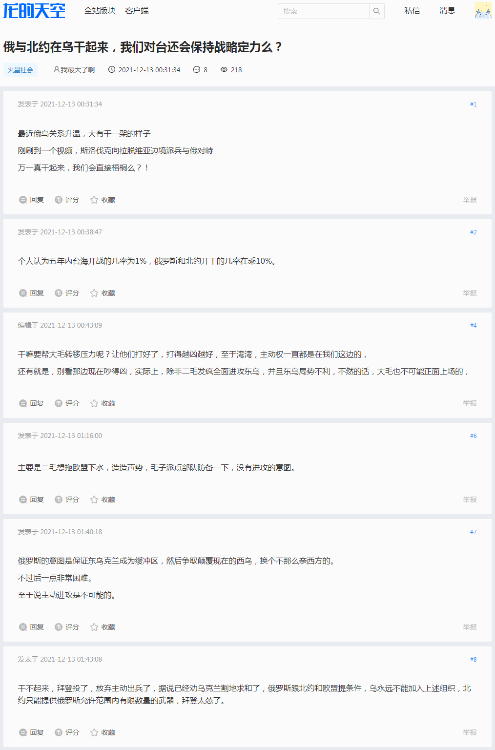Click timestamp 发表于 2021-12-13 01:43:08
This screenshot has height=750, width=495.
pos(60,659)
